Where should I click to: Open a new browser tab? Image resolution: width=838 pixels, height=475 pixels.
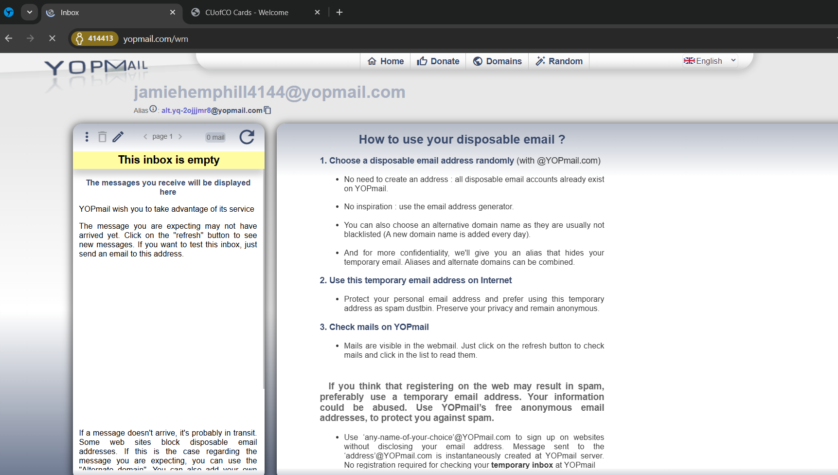tap(339, 12)
